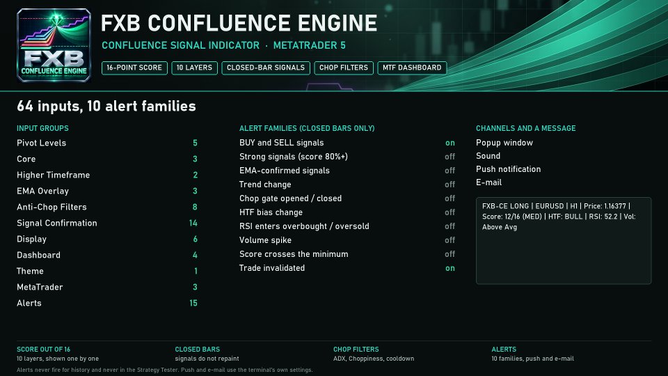Open the MTF DASHBOARD badge
The width and height of the screenshot is (668, 376).
coord(412,68)
